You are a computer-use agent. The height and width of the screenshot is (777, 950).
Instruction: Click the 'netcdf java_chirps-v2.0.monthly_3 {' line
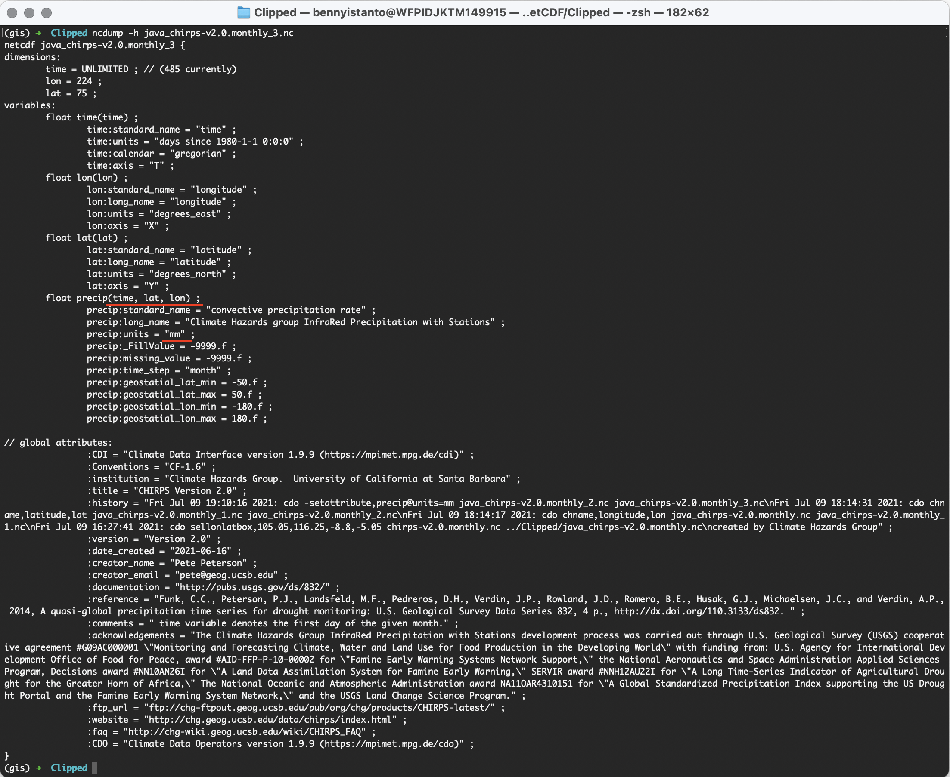pos(94,45)
